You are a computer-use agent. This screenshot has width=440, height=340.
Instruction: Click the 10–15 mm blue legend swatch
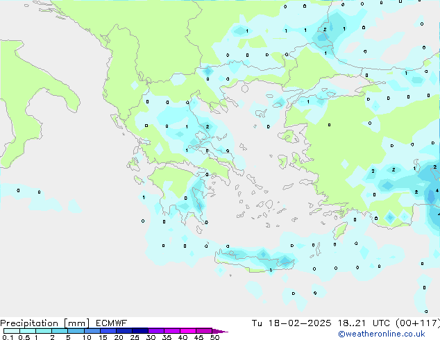pos(92,331)
